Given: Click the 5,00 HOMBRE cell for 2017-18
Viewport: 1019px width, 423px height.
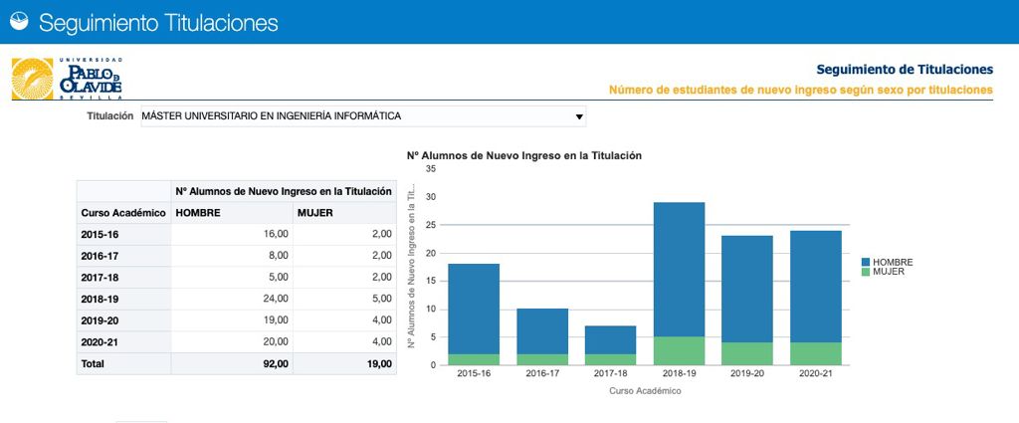Looking at the screenshot, I should [x=232, y=278].
